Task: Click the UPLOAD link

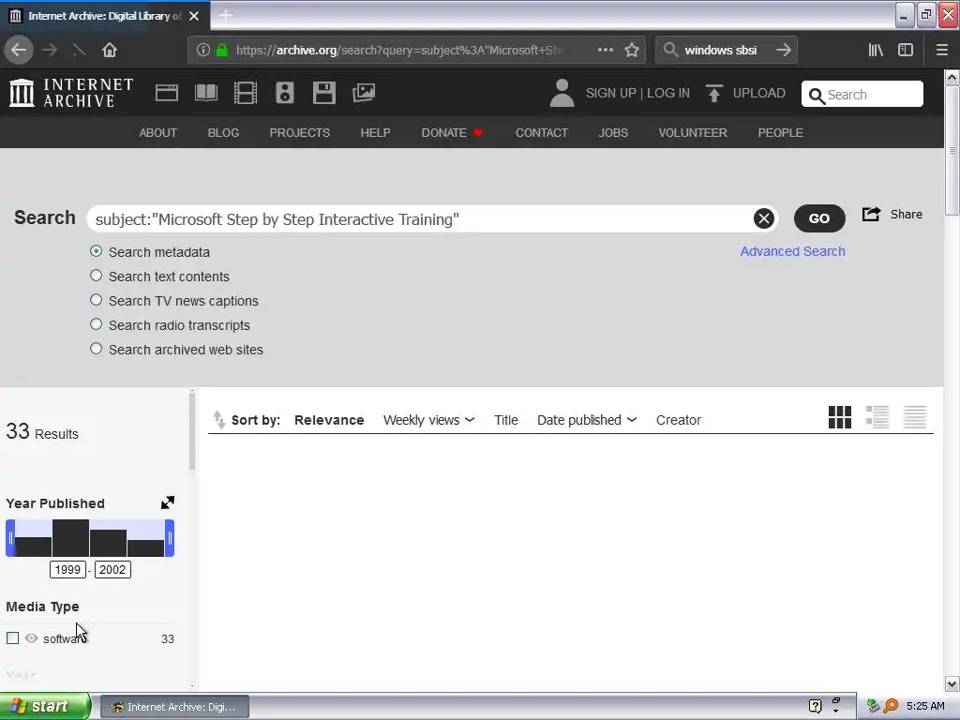Action: point(758,93)
